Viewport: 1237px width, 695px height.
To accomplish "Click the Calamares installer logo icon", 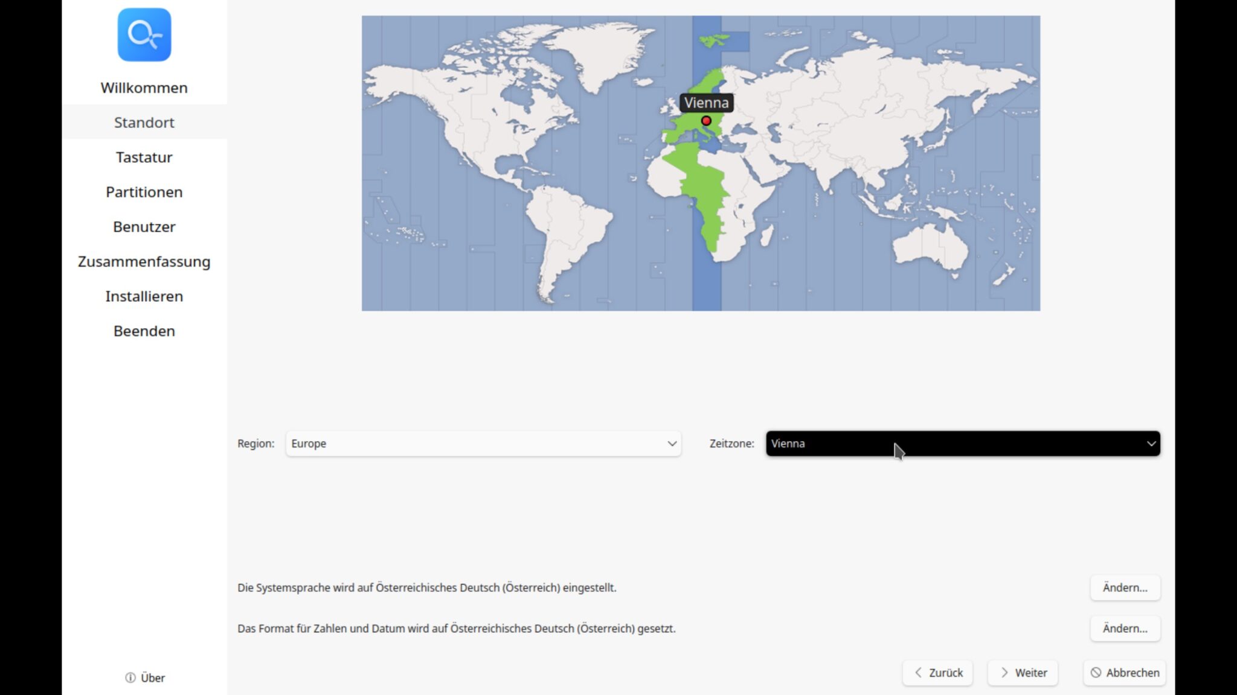I will tap(144, 34).
